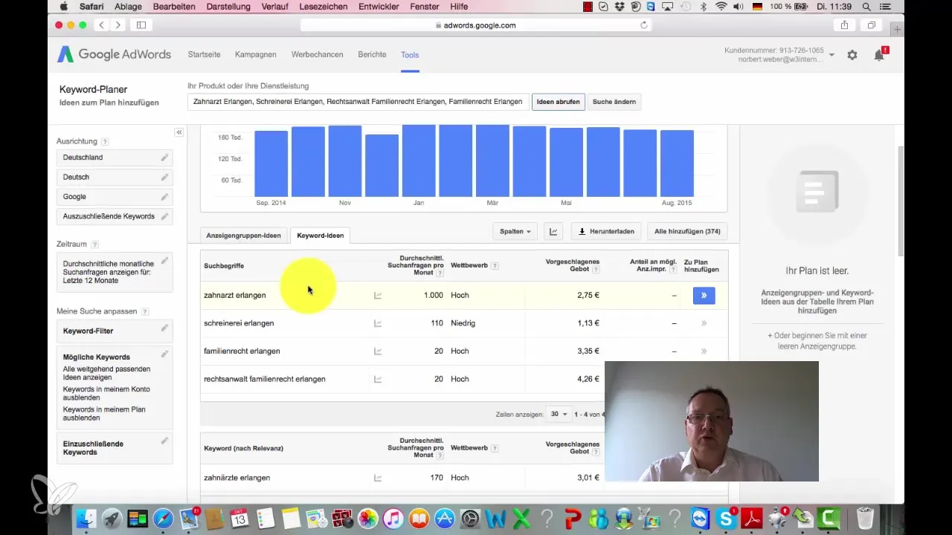Edit Einzuschließende Keywords pencil icon
This screenshot has height=535, width=952.
[x=164, y=441]
